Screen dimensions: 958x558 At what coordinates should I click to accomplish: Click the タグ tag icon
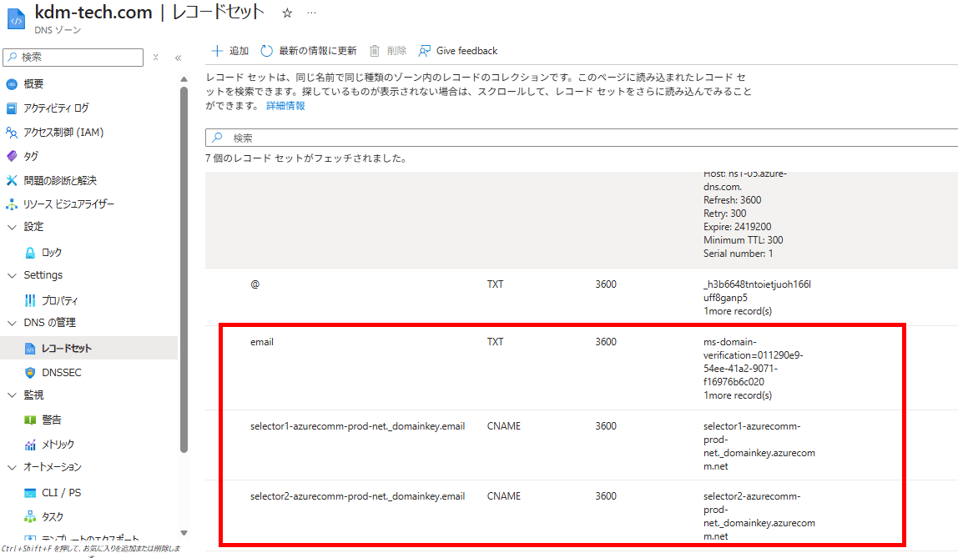tap(12, 156)
